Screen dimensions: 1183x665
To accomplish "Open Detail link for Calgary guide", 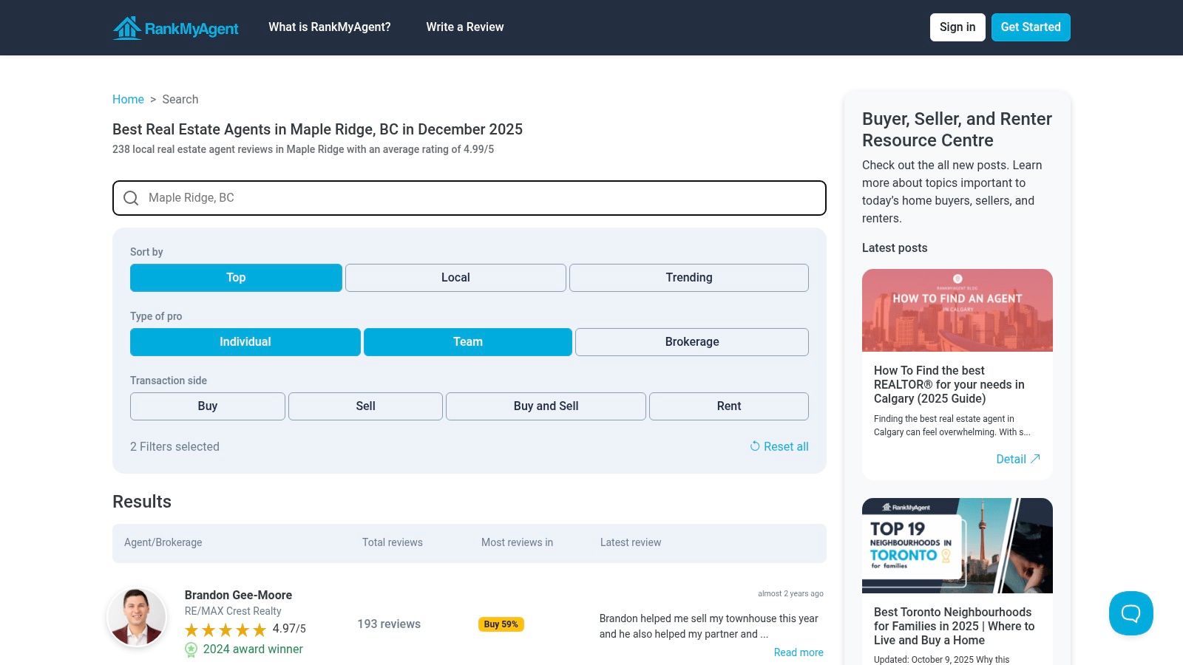I will [1018, 459].
